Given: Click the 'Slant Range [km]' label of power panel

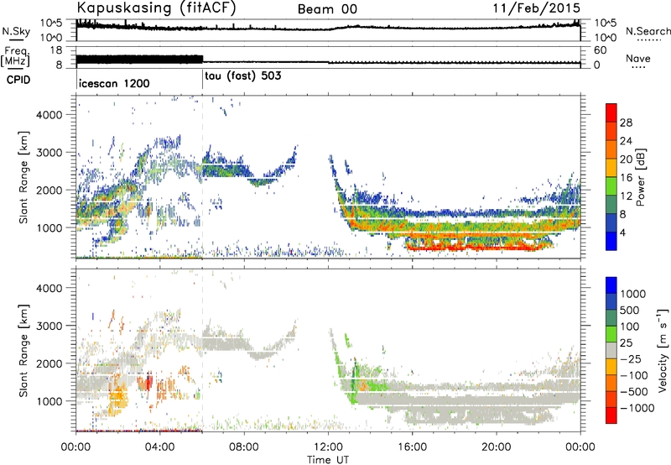Looking at the screenshot, I should coord(23,177).
